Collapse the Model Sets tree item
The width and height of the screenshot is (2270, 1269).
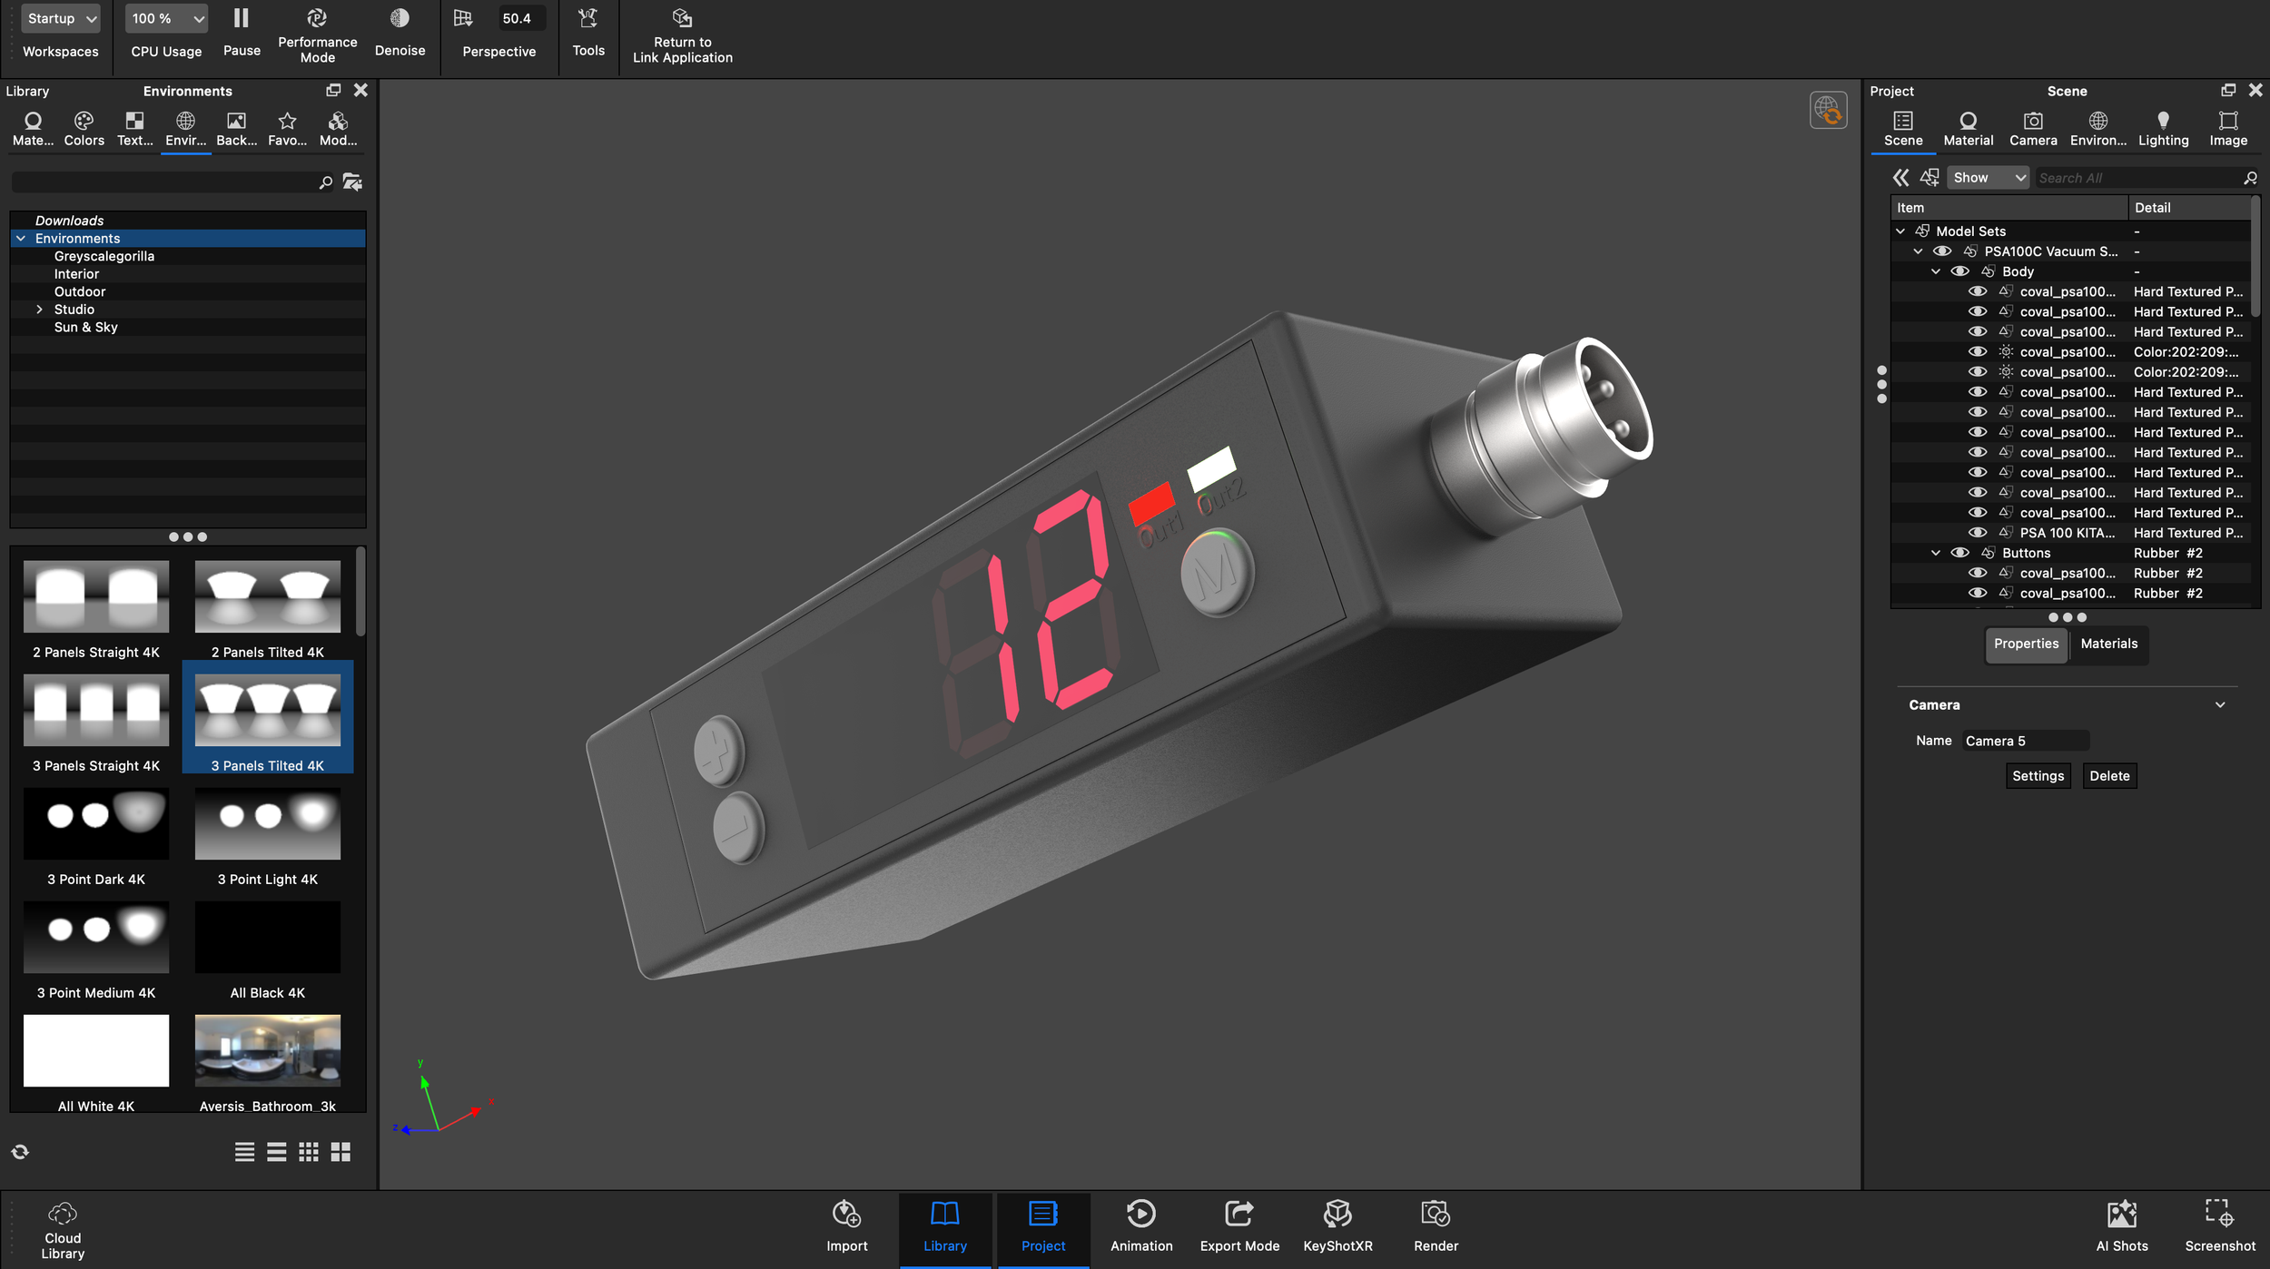click(1900, 231)
